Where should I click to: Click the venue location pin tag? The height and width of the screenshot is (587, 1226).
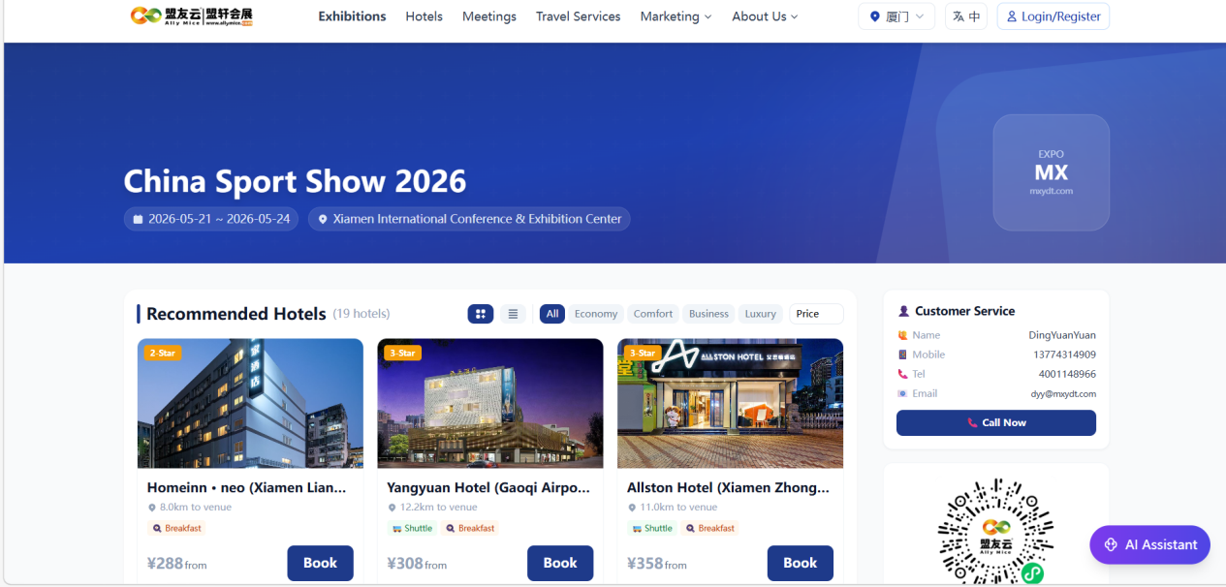pos(469,219)
